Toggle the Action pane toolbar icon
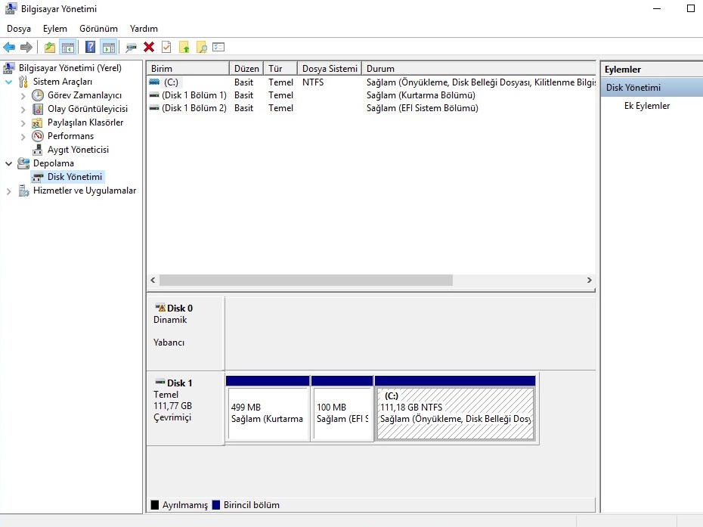 [x=108, y=48]
